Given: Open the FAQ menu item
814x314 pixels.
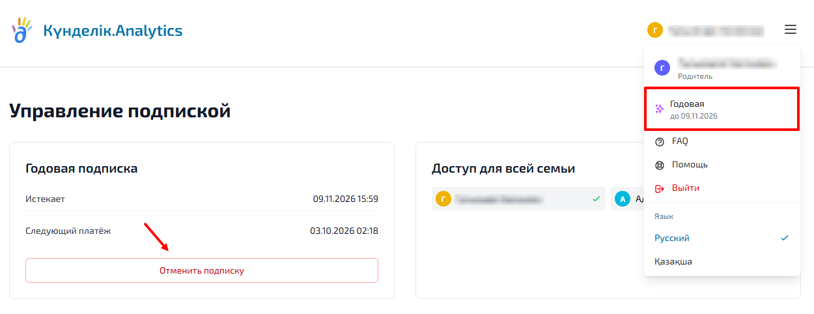Looking at the screenshot, I should point(680,141).
